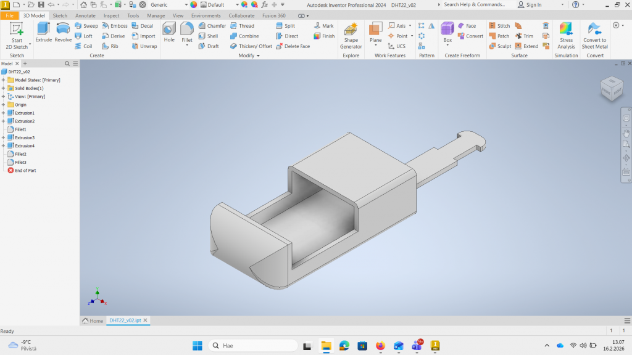
Task: Click the Sign In button
Action: pyautogui.click(x=530, y=5)
